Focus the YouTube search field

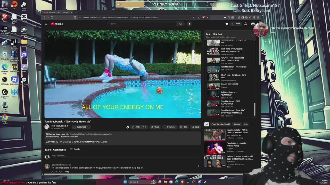click(142, 24)
